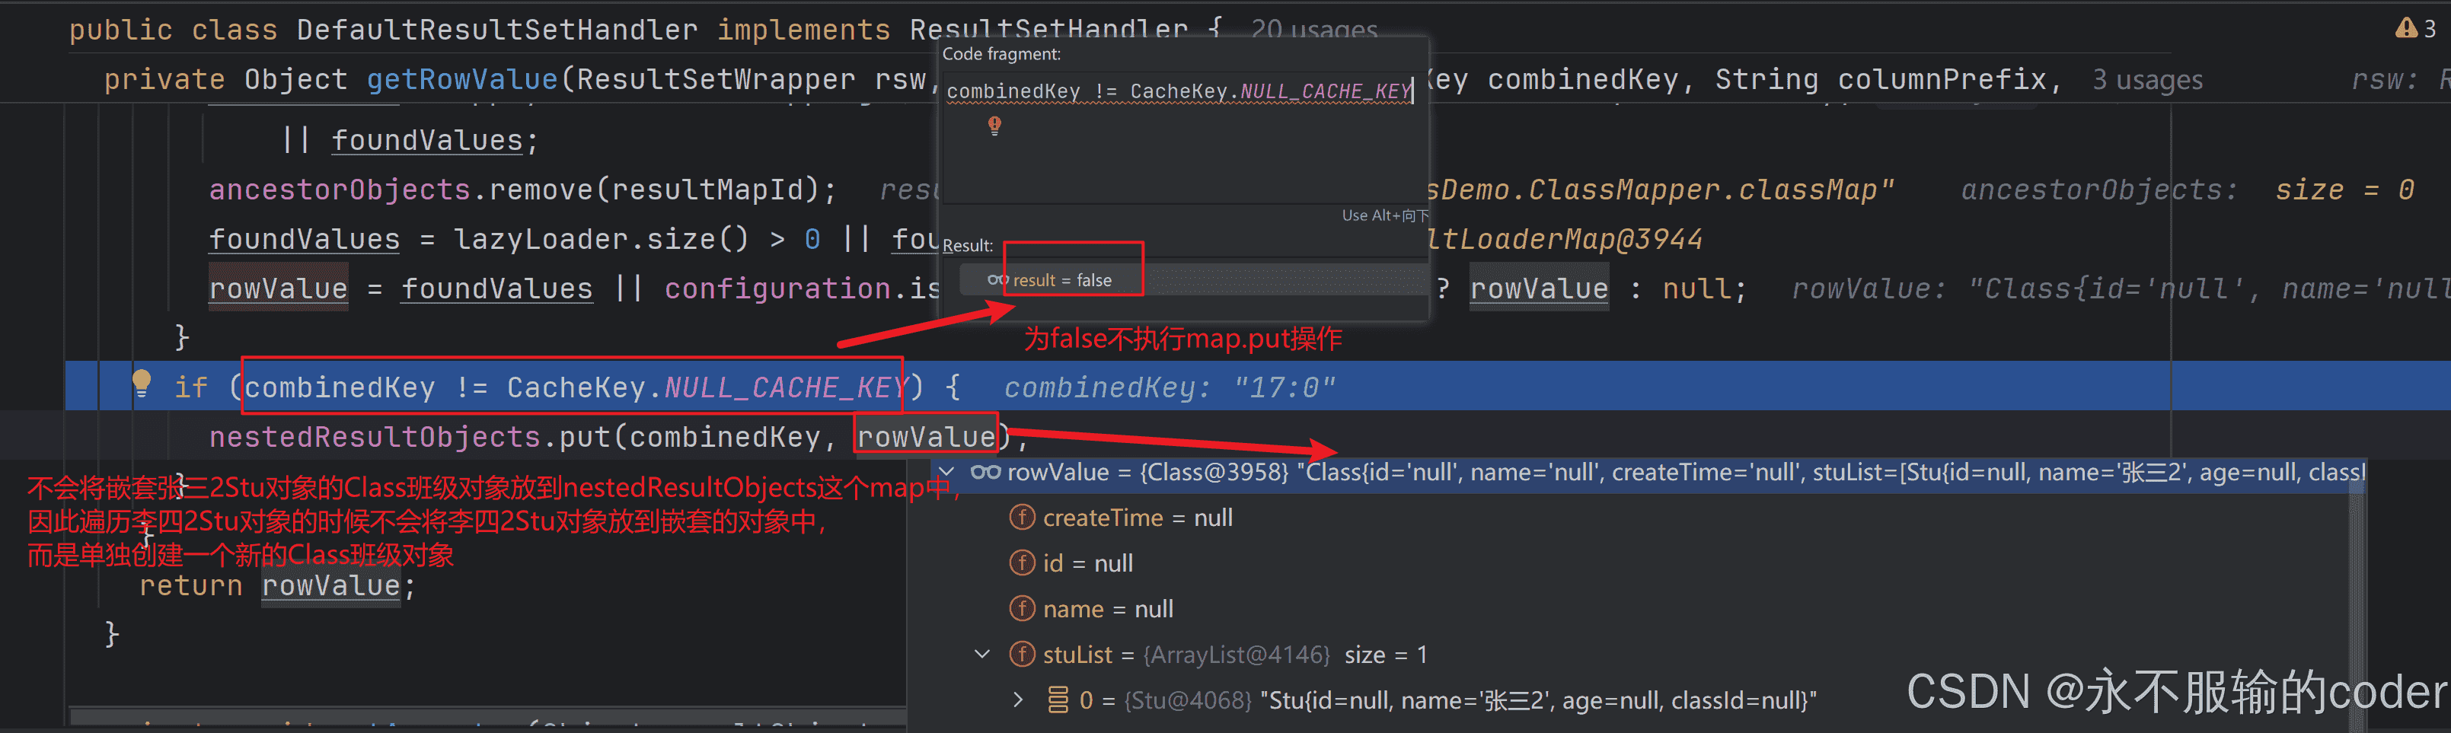
Task: Click the 'Use Alt+向下' history hint
Action: click(x=1384, y=216)
